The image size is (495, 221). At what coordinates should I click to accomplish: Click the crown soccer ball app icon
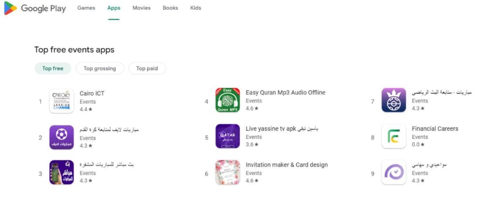coord(393,100)
